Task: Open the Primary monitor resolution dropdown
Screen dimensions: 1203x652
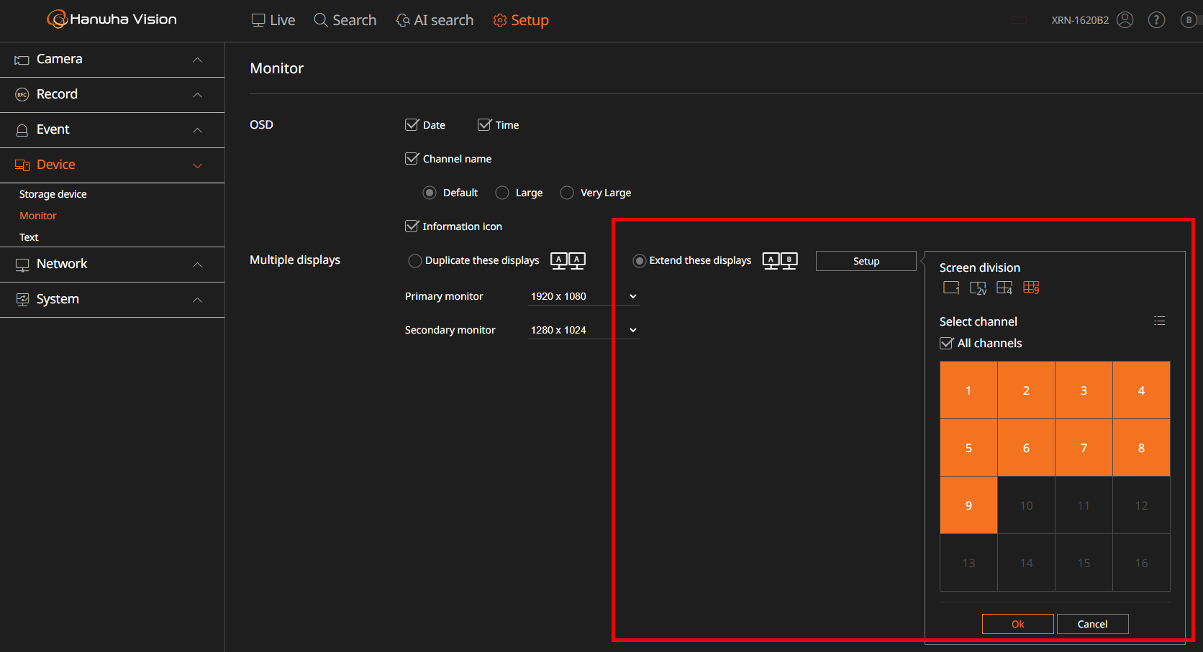Action: click(584, 296)
